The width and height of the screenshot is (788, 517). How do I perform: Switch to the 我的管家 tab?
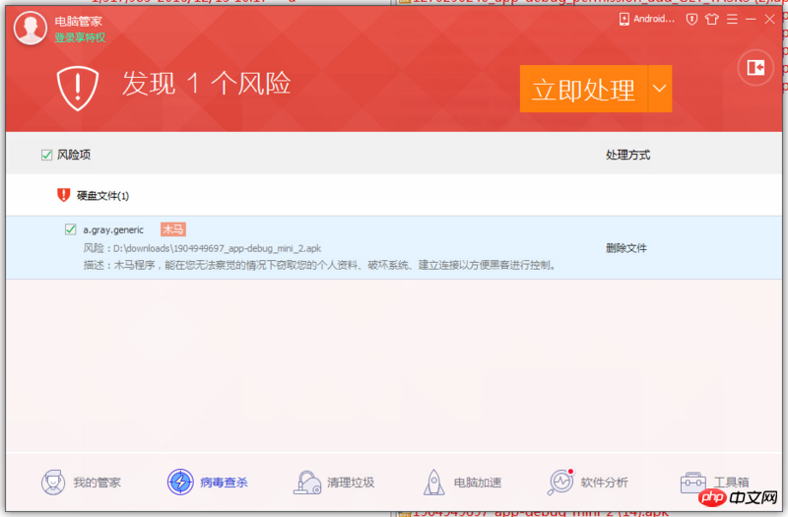pyautogui.click(x=81, y=483)
